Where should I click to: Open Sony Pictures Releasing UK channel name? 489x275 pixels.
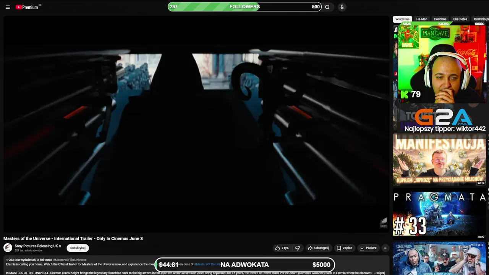pyautogui.click(x=36, y=246)
